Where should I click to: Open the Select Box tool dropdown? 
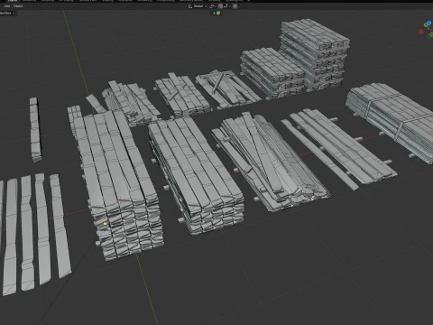(x=7, y=14)
